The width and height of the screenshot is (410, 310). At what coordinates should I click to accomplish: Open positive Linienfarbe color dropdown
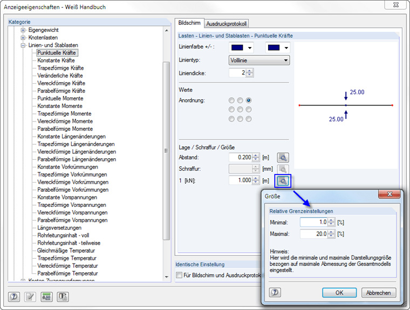pyautogui.click(x=250, y=48)
